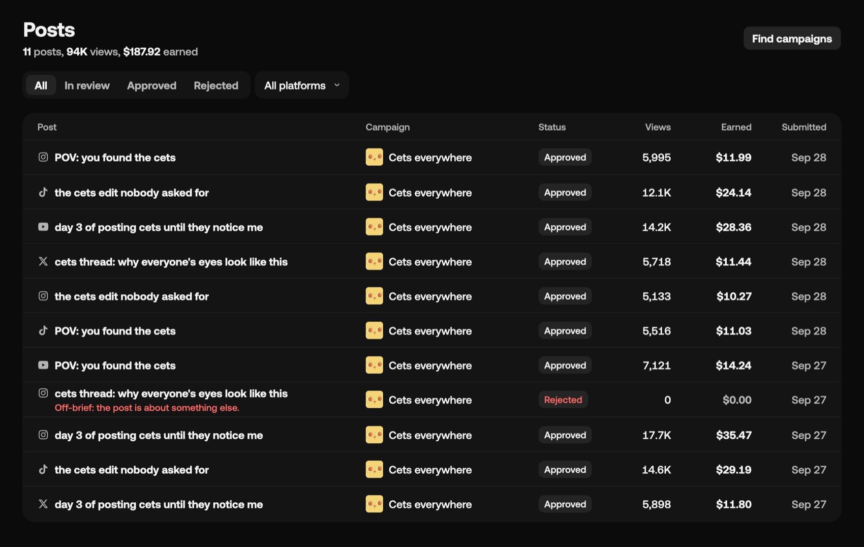Click the TikTok icon beside the 14.6K-views post
The height and width of the screenshot is (547, 864).
coord(43,469)
